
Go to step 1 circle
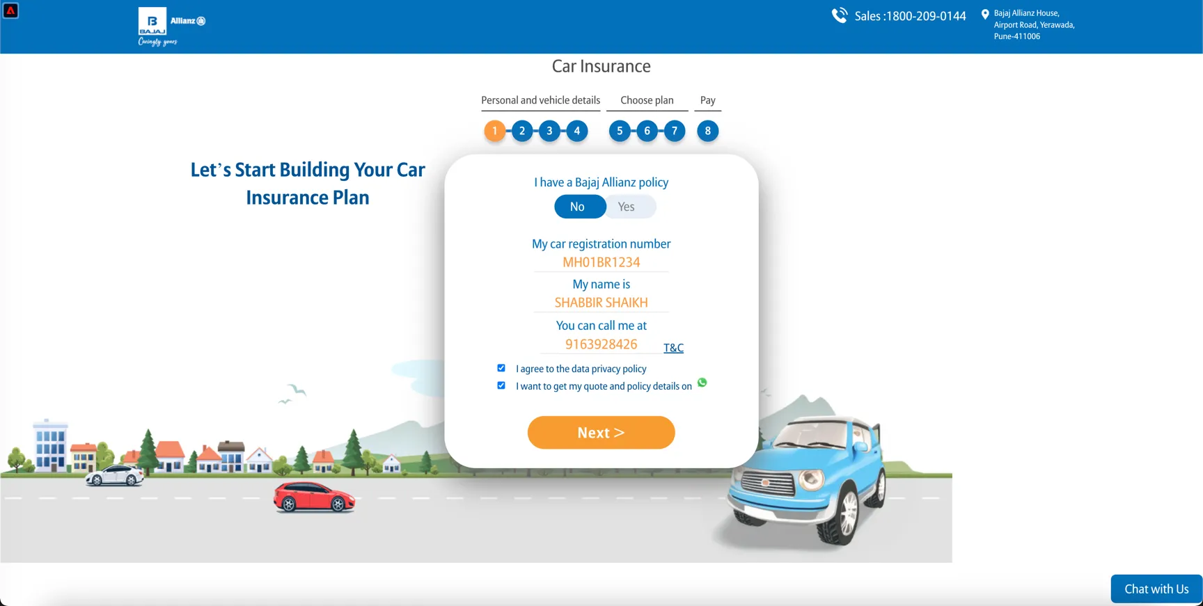(495, 131)
